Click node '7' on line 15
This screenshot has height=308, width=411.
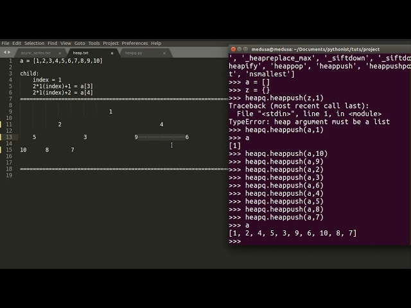[x=73, y=150]
